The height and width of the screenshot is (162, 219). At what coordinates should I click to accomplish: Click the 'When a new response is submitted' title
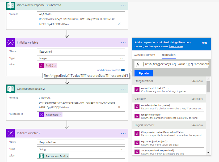(39, 5)
